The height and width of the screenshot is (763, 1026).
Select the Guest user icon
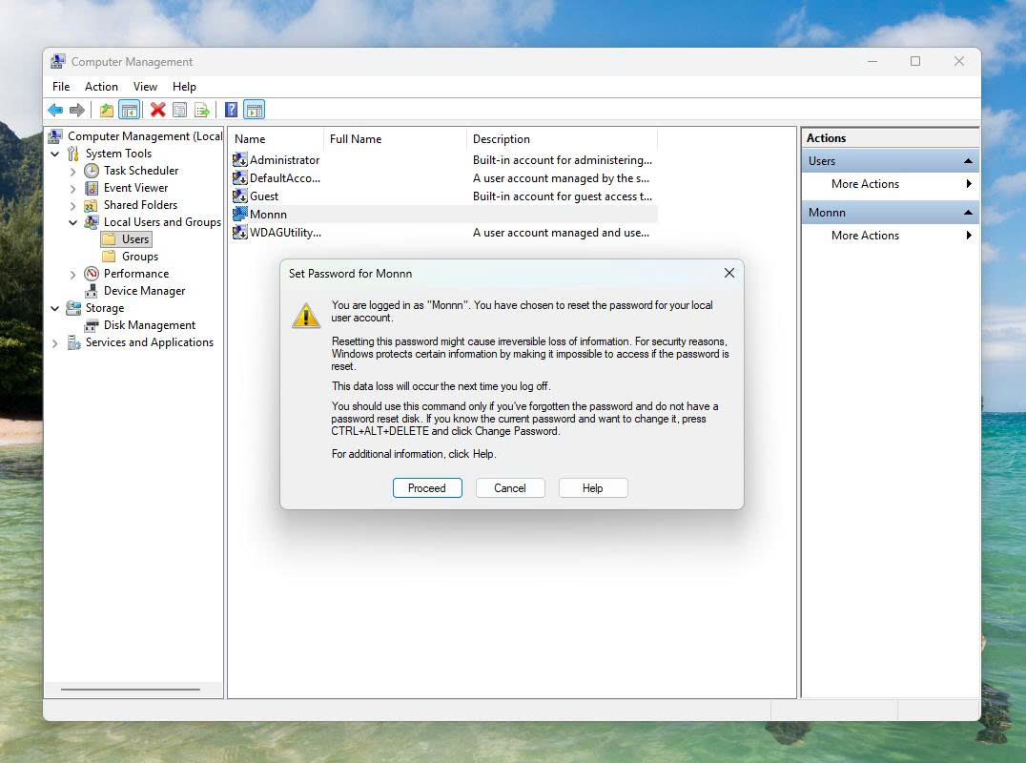[x=240, y=196]
